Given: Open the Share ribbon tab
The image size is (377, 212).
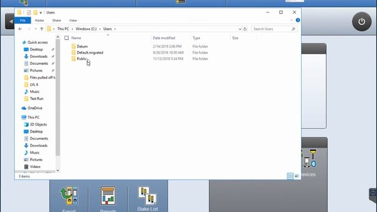Looking at the screenshot, I should (57, 21).
